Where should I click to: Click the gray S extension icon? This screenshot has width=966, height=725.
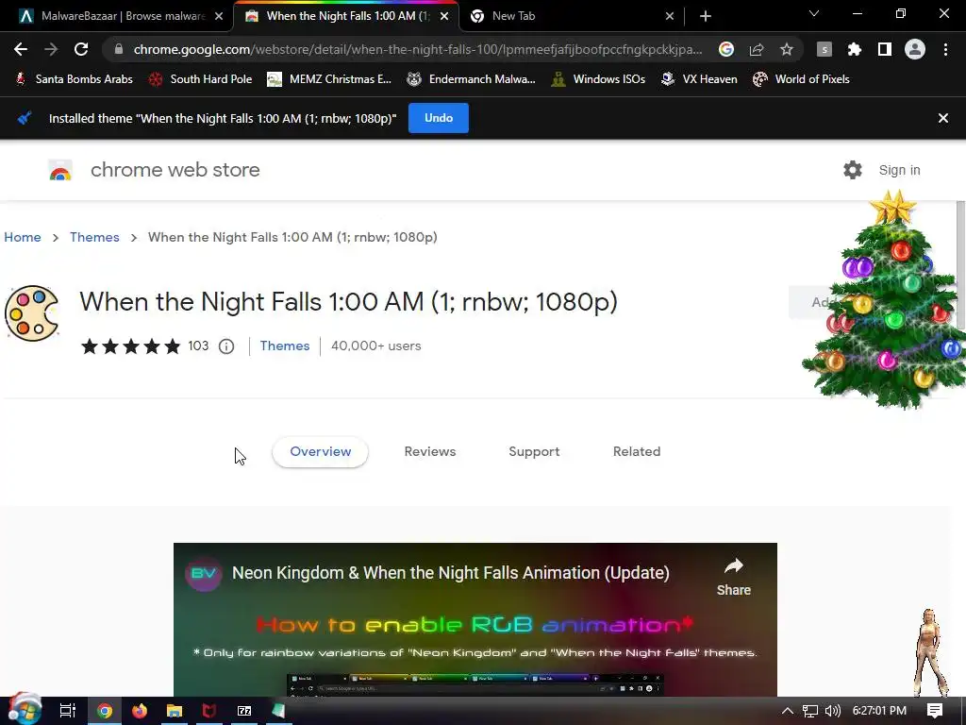[x=824, y=49]
